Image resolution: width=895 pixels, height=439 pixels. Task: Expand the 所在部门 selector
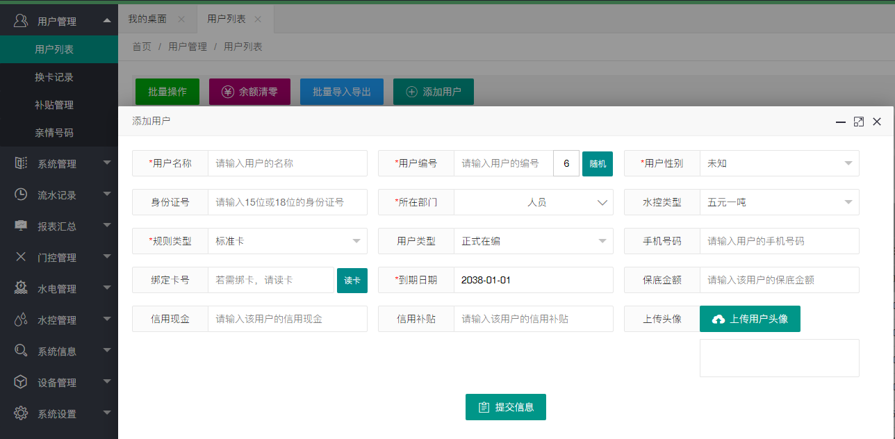533,202
